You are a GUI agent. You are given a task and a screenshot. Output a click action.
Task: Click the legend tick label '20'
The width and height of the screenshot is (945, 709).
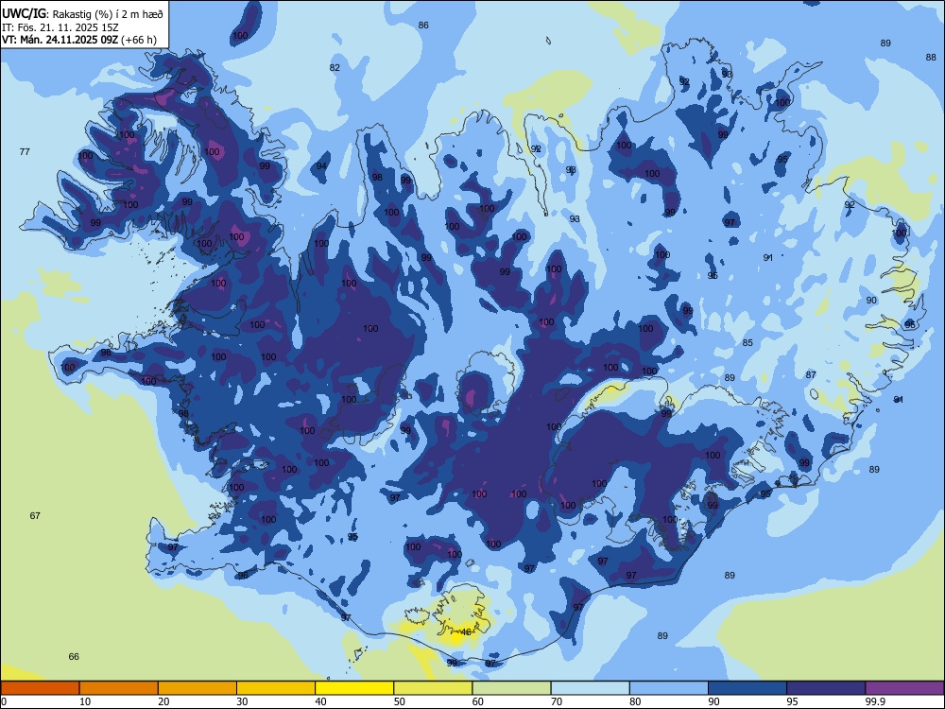[x=163, y=701]
